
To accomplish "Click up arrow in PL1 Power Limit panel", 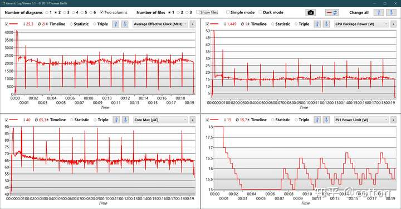I will [317, 120].
